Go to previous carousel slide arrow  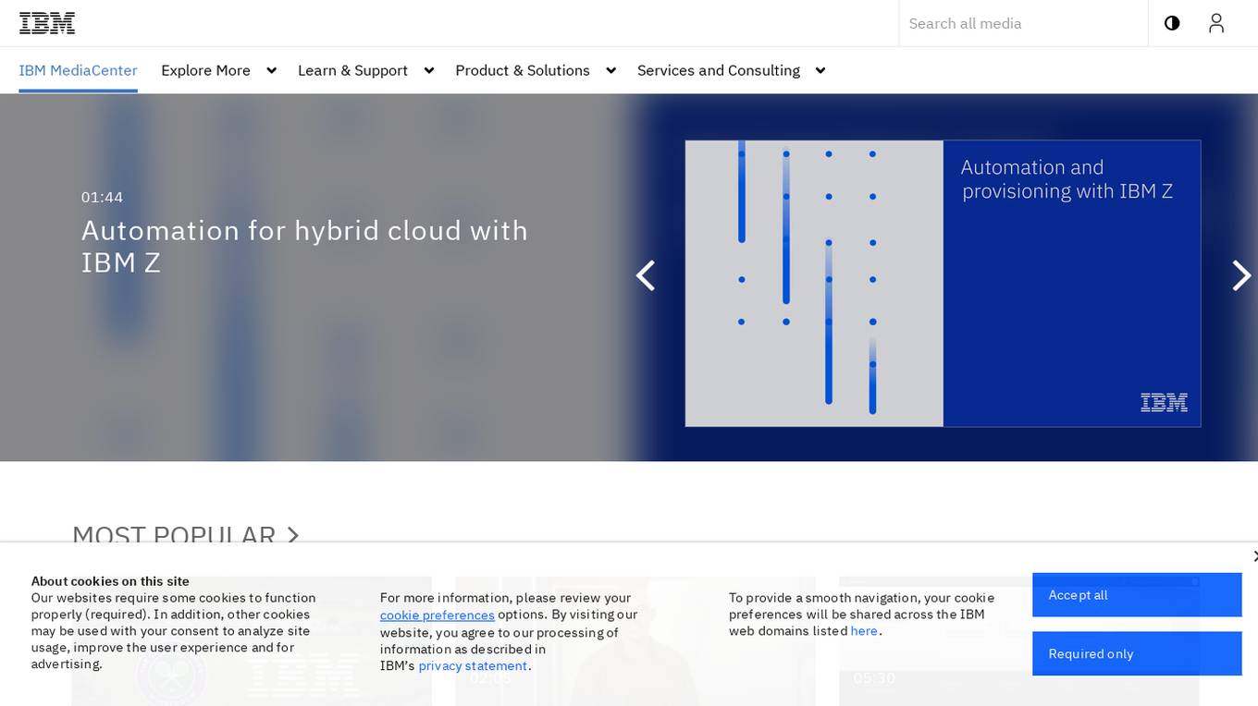click(x=646, y=275)
